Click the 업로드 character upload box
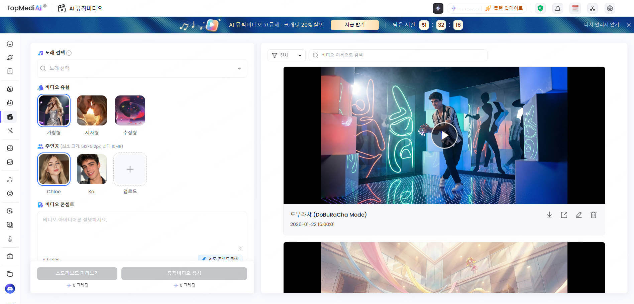This screenshot has width=634, height=304. point(130,169)
